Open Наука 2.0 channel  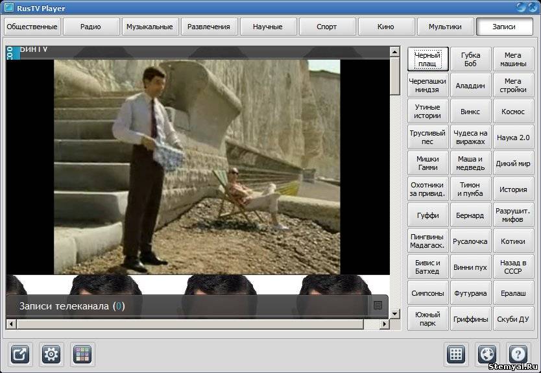pyautogui.click(x=513, y=138)
